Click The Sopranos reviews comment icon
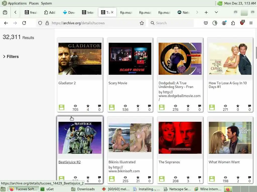Screen dimensions: 257x192 click(200, 177)
